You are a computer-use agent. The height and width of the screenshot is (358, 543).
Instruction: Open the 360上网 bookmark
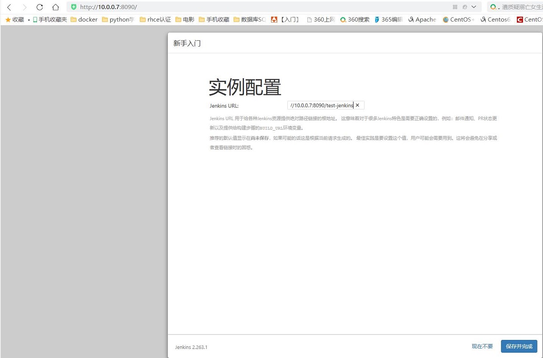[x=320, y=19]
